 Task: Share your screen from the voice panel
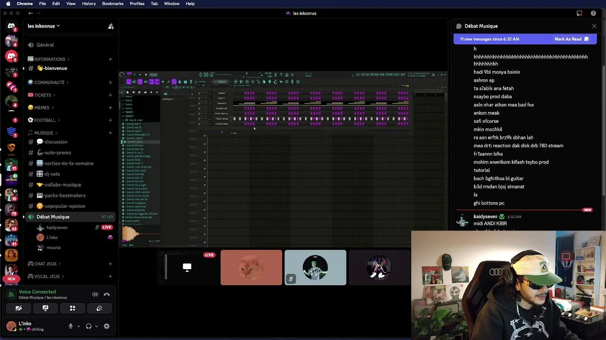(45, 308)
